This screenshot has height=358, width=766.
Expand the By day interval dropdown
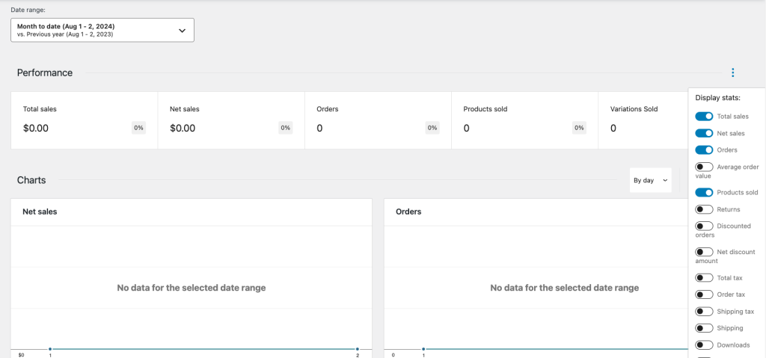click(650, 180)
